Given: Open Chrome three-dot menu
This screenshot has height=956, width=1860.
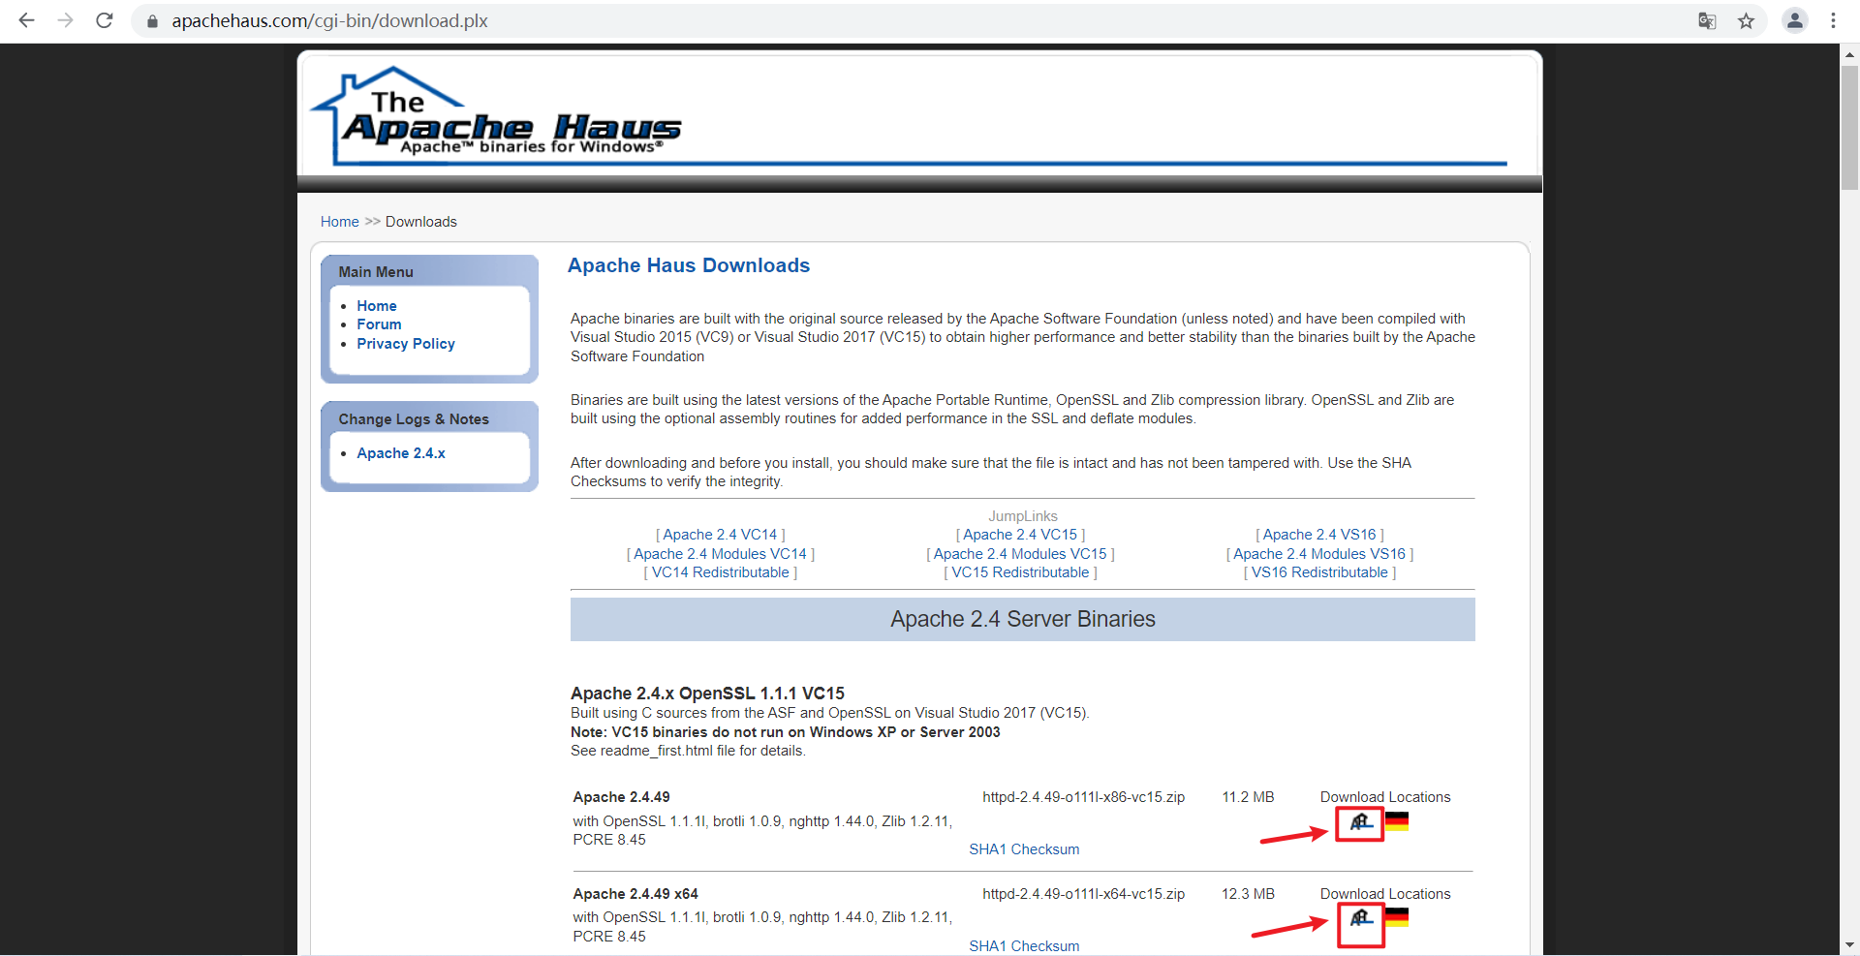Looking at the screenshot, I should click(x=1833, y=20).
